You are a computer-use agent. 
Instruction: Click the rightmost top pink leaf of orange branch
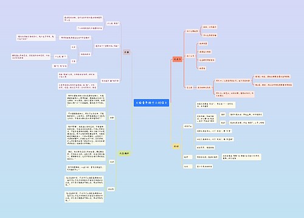coord(272,76)
